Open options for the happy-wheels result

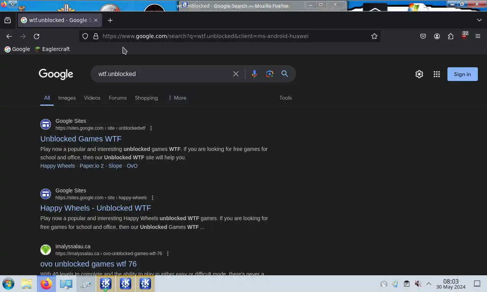point(153,198)
